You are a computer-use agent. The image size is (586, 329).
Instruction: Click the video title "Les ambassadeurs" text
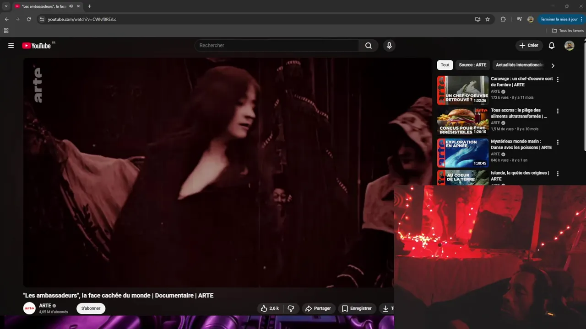[118, 296]
